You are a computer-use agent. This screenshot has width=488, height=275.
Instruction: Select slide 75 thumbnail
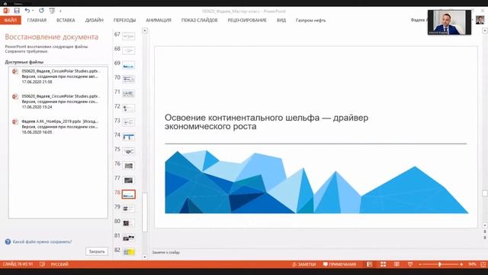pos(128,151)
